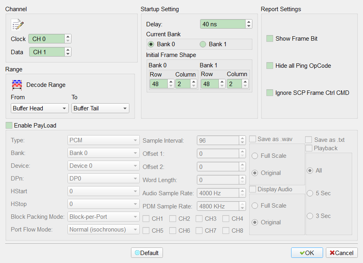The width and height of the screenshot is (363, 263).
Task: Select the 3 Sec playback option
Action: [x=310, y=216]
